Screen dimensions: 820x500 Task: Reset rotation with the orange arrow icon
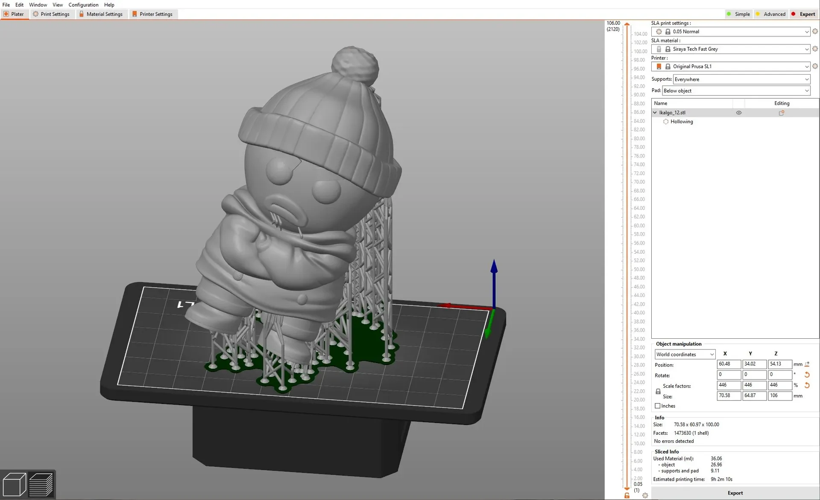click(807, 375)
